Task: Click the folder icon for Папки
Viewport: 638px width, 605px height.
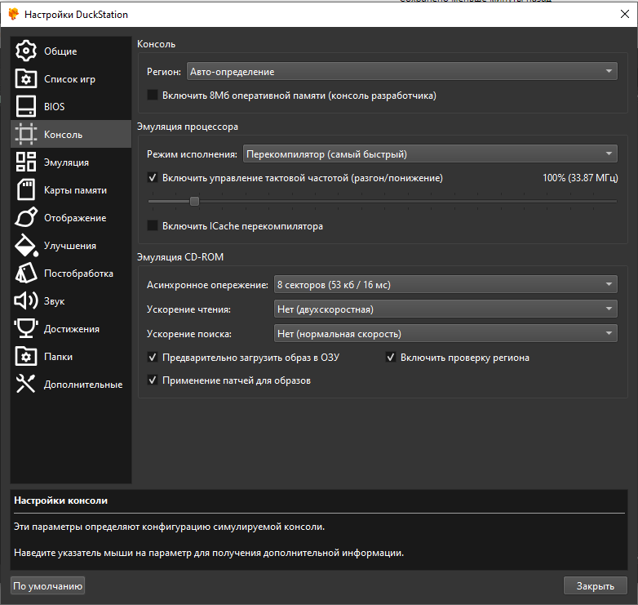Action: pyautogui.click(x=25, y=356)
